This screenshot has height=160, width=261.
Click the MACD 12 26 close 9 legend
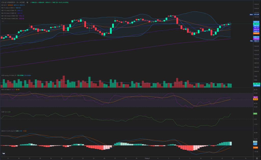click(14, 131)
